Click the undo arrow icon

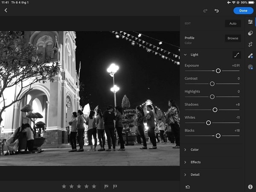coord(216,11)
